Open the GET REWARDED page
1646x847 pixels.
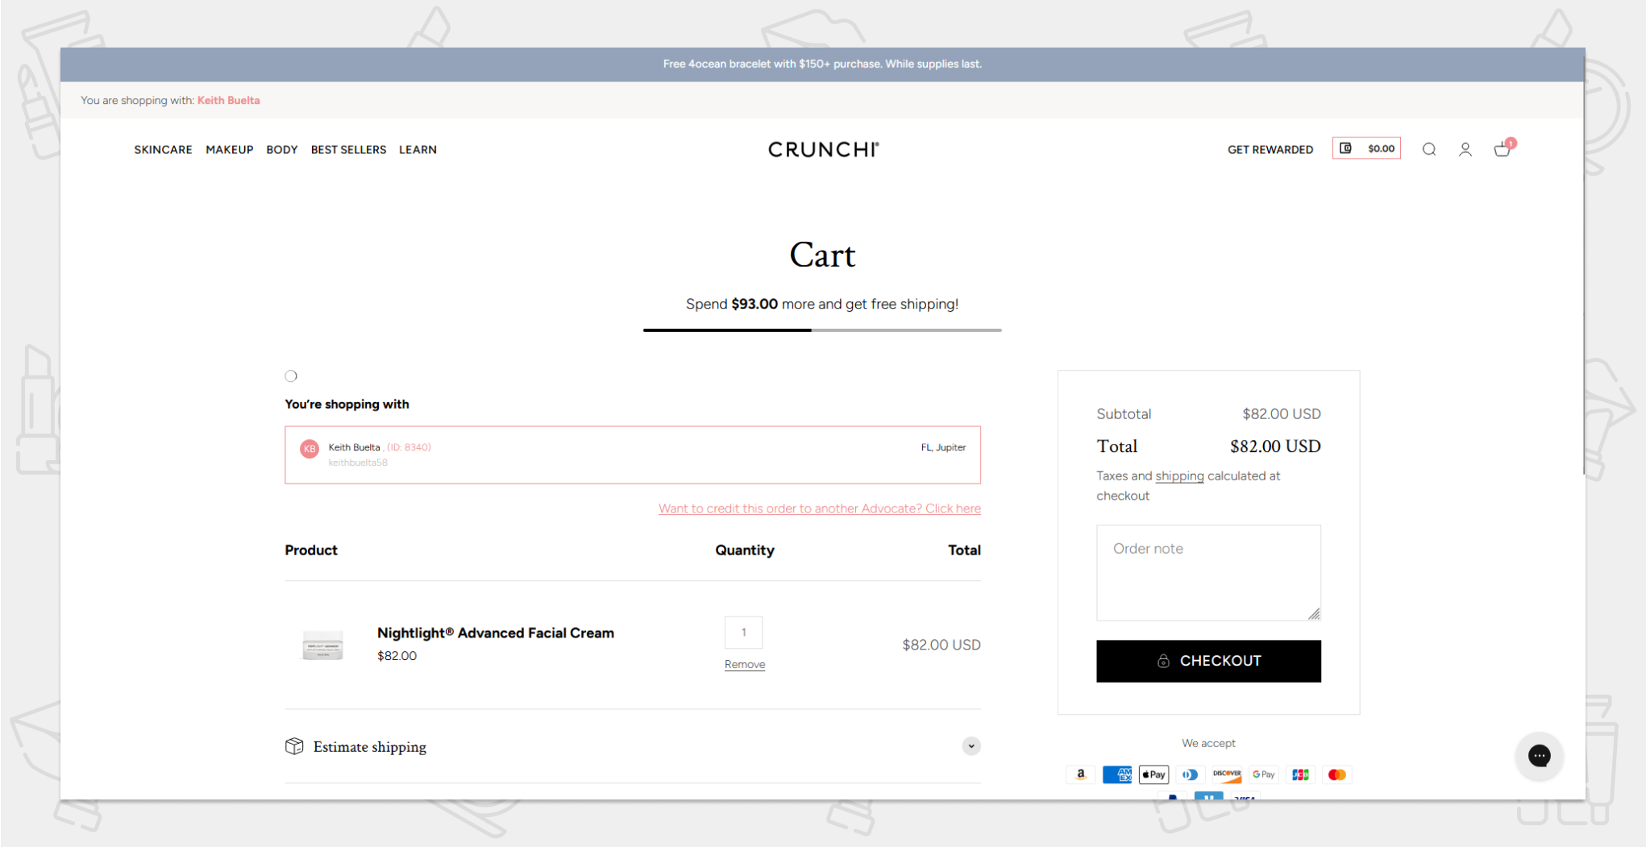click(x=1270, y=150)
